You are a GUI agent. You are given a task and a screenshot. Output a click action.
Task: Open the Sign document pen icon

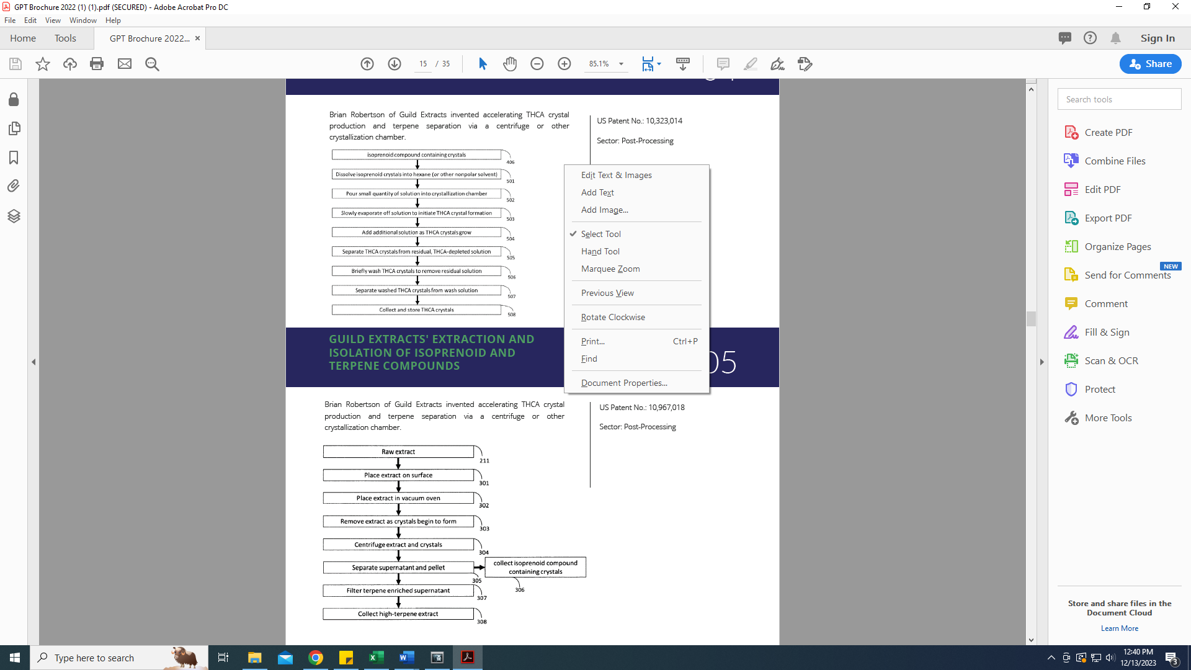(777, 64)
